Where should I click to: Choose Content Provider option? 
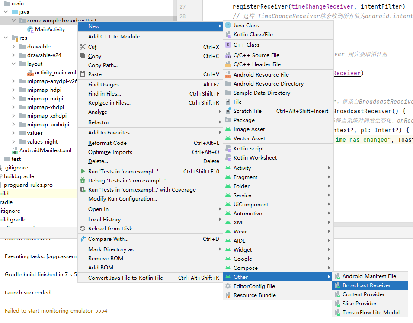[370, 294]
